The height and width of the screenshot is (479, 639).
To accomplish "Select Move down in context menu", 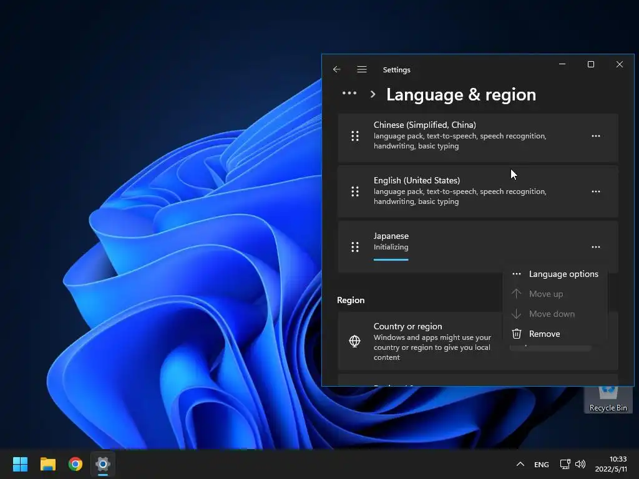I will click(555, 314).
